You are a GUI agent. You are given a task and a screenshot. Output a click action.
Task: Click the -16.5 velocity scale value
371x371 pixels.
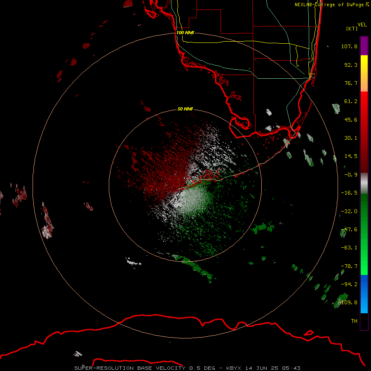[x=349, y=193]
